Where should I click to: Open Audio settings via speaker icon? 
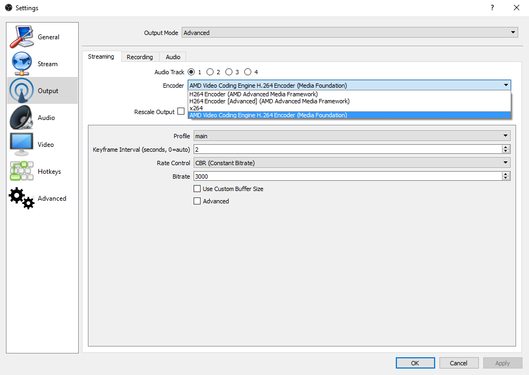click(x=22, y=117)
